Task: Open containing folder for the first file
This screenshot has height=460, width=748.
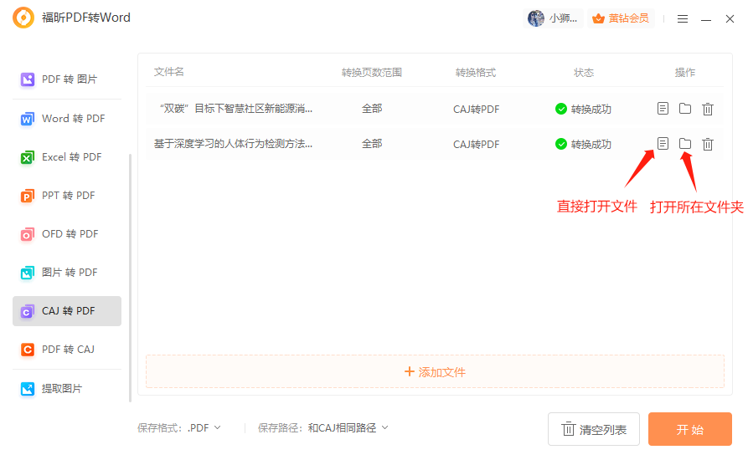Action: click(x=685, y=109)
